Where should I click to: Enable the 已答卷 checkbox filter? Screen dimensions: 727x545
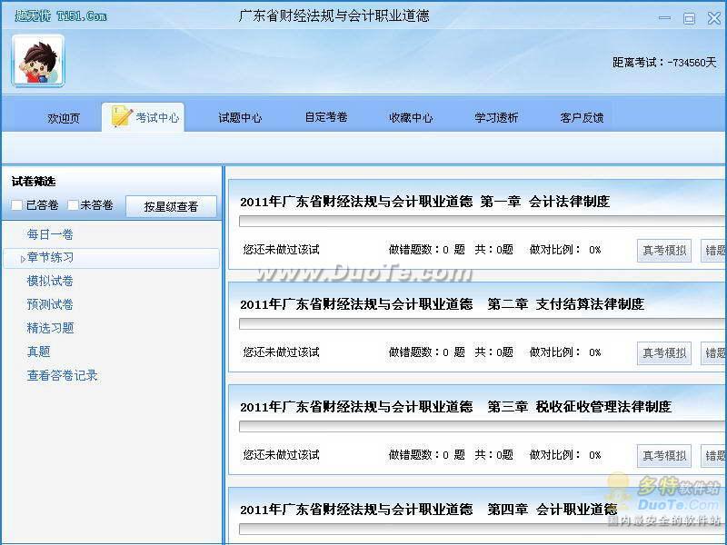tap(16, 205)
